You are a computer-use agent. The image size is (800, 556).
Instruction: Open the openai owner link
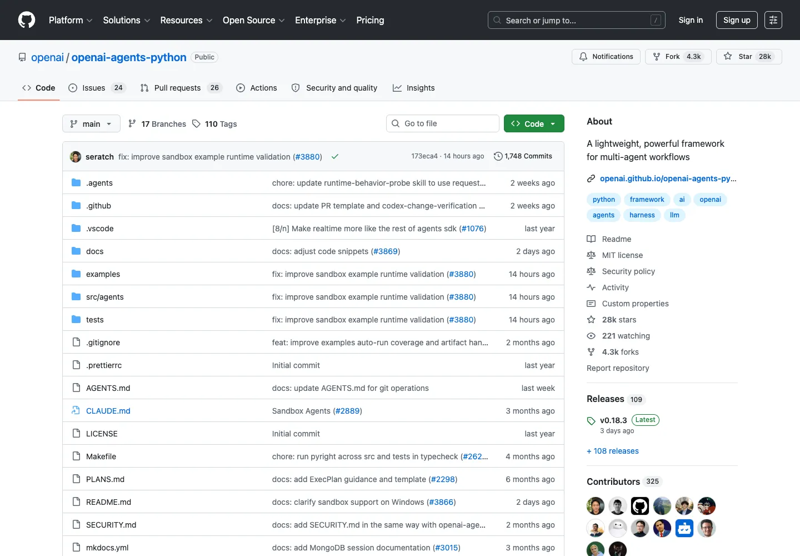pyautogui.click(x=48, y=57)
